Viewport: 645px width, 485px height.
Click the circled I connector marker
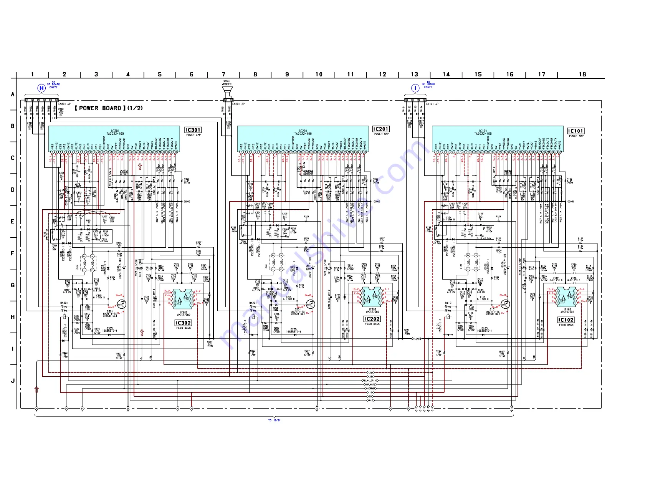(415, 88)
